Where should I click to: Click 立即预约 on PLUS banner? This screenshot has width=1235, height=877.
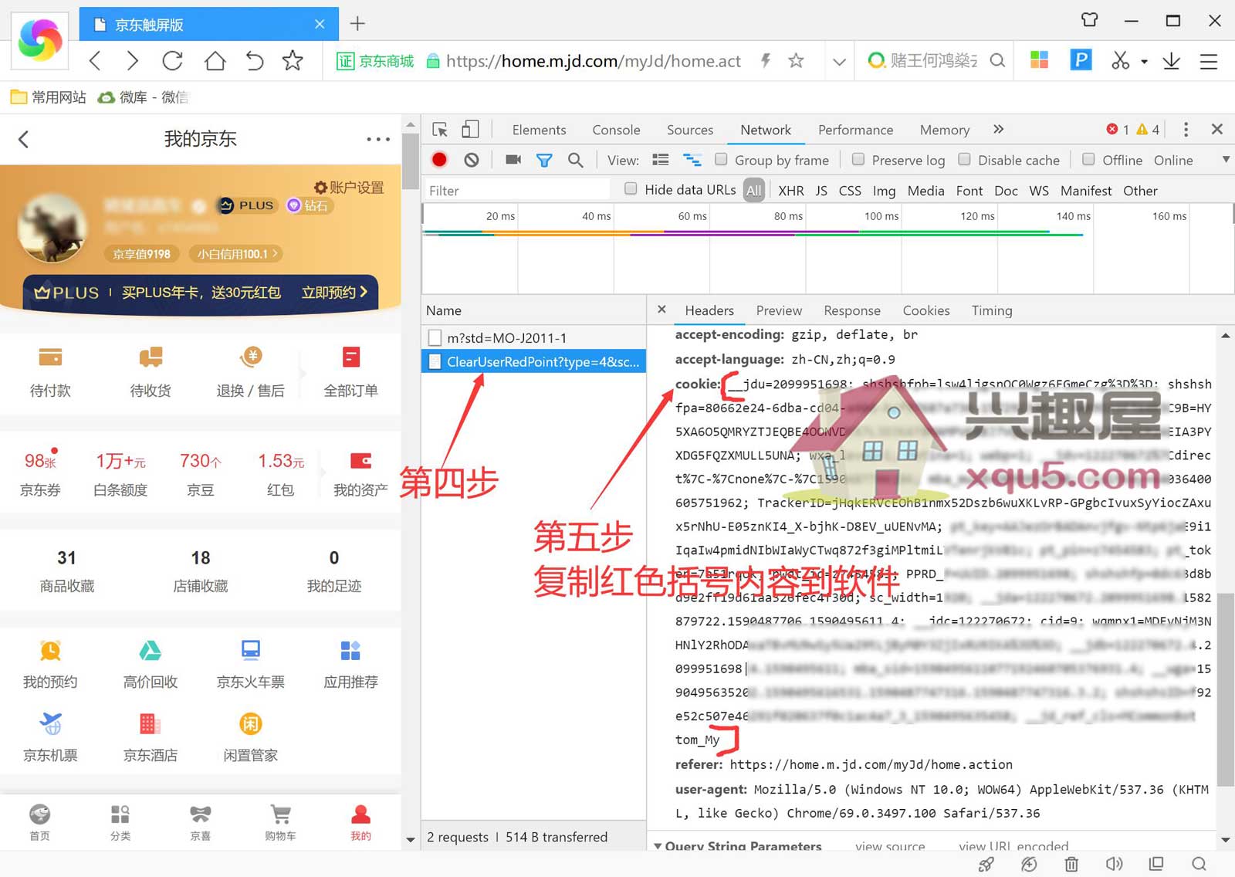coord(333,293)
